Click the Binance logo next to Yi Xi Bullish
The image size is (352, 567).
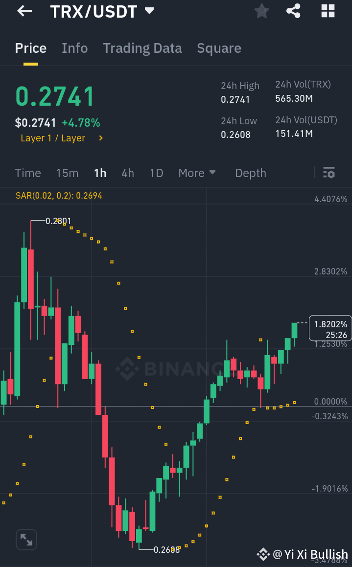coord(262,554)
